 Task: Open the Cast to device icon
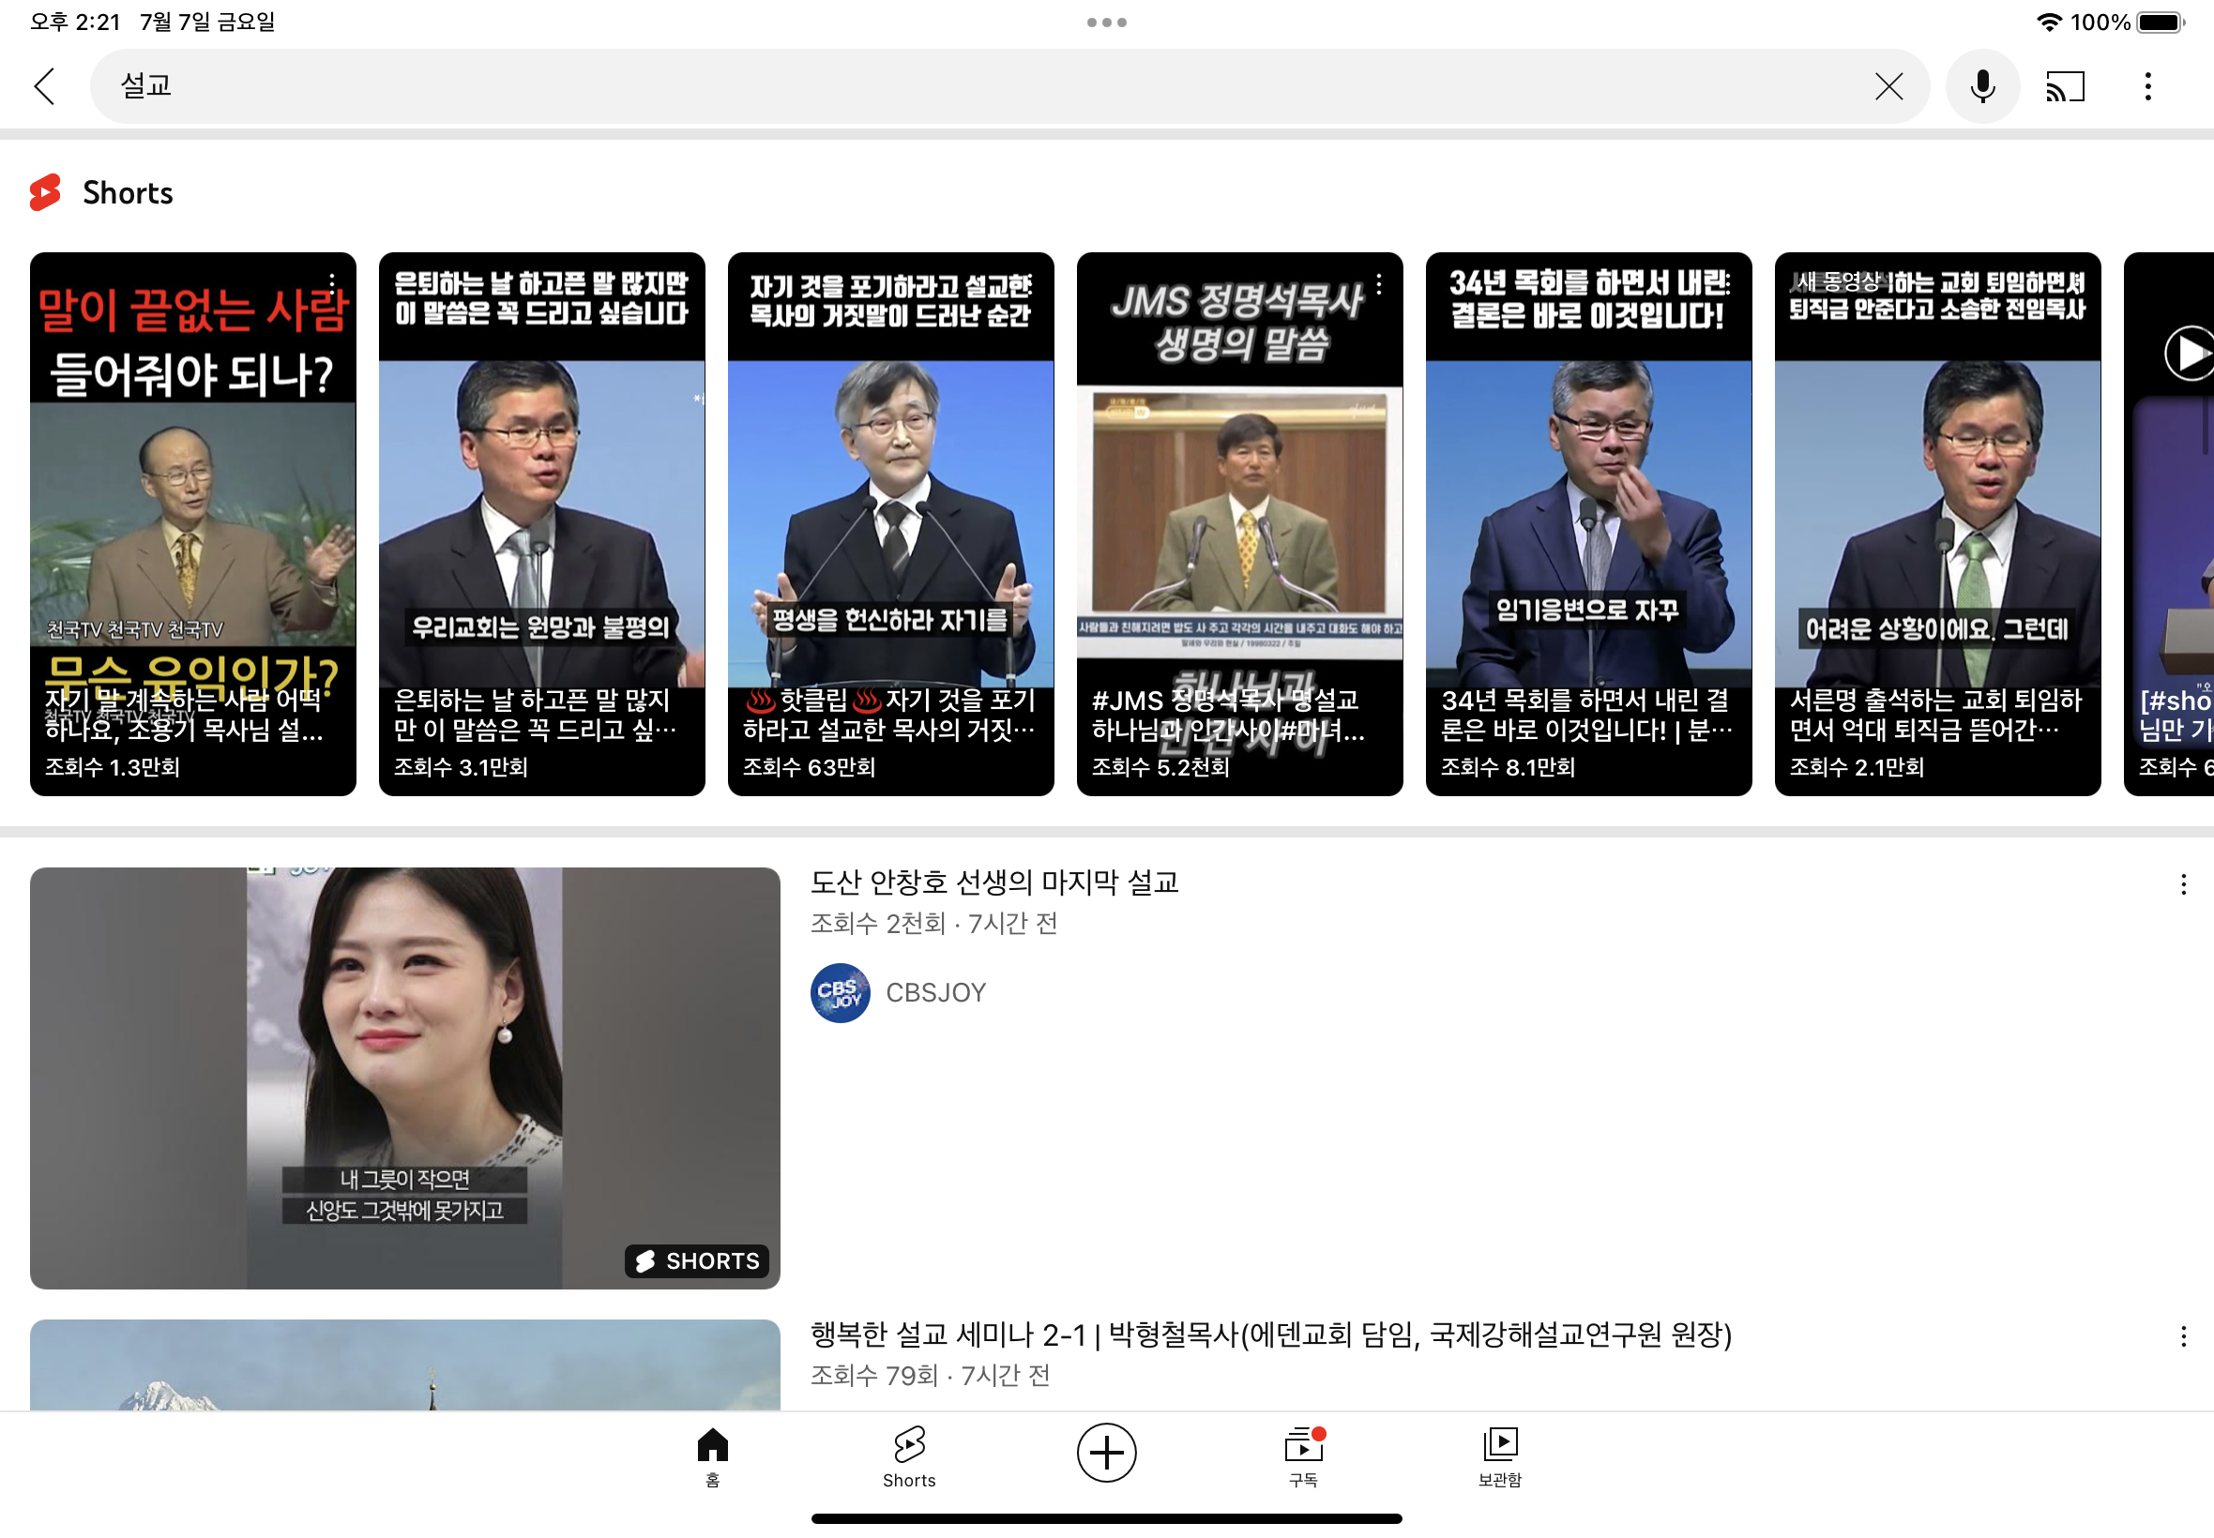click(x=2065, y=85)
